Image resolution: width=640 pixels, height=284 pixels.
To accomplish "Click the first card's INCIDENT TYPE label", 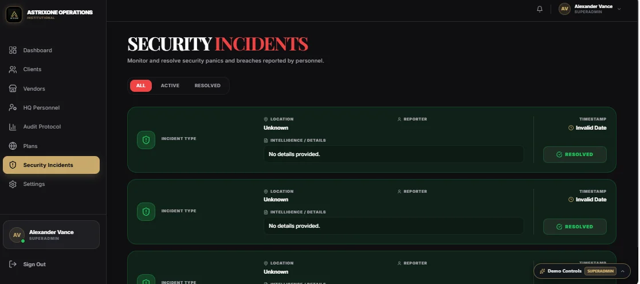I will (x=179, y=138).
